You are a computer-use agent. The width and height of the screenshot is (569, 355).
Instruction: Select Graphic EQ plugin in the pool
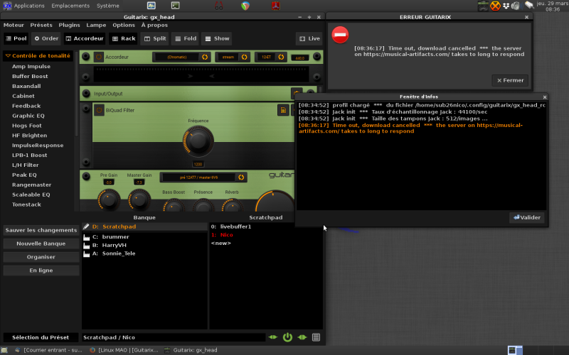coord(28,116)
